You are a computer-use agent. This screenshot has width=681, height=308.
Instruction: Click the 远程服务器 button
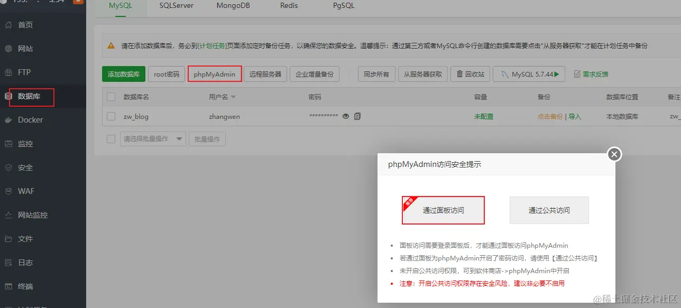pyautogui.click(x=265, y=74)
